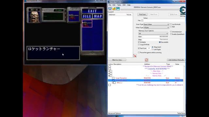Click Add Address Manually
This screenshot has height=117, width=209.
[x=176, y=60]
